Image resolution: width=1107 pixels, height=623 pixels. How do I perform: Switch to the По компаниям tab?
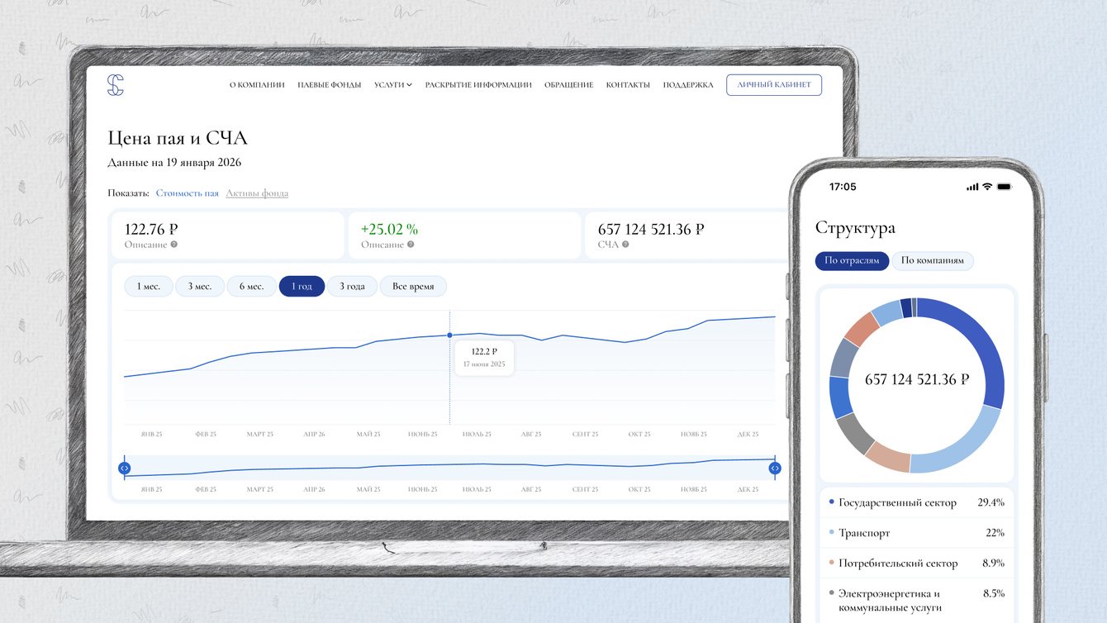933,261
